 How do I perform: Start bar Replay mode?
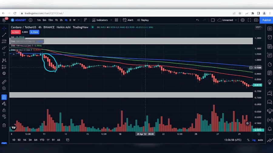143,20
